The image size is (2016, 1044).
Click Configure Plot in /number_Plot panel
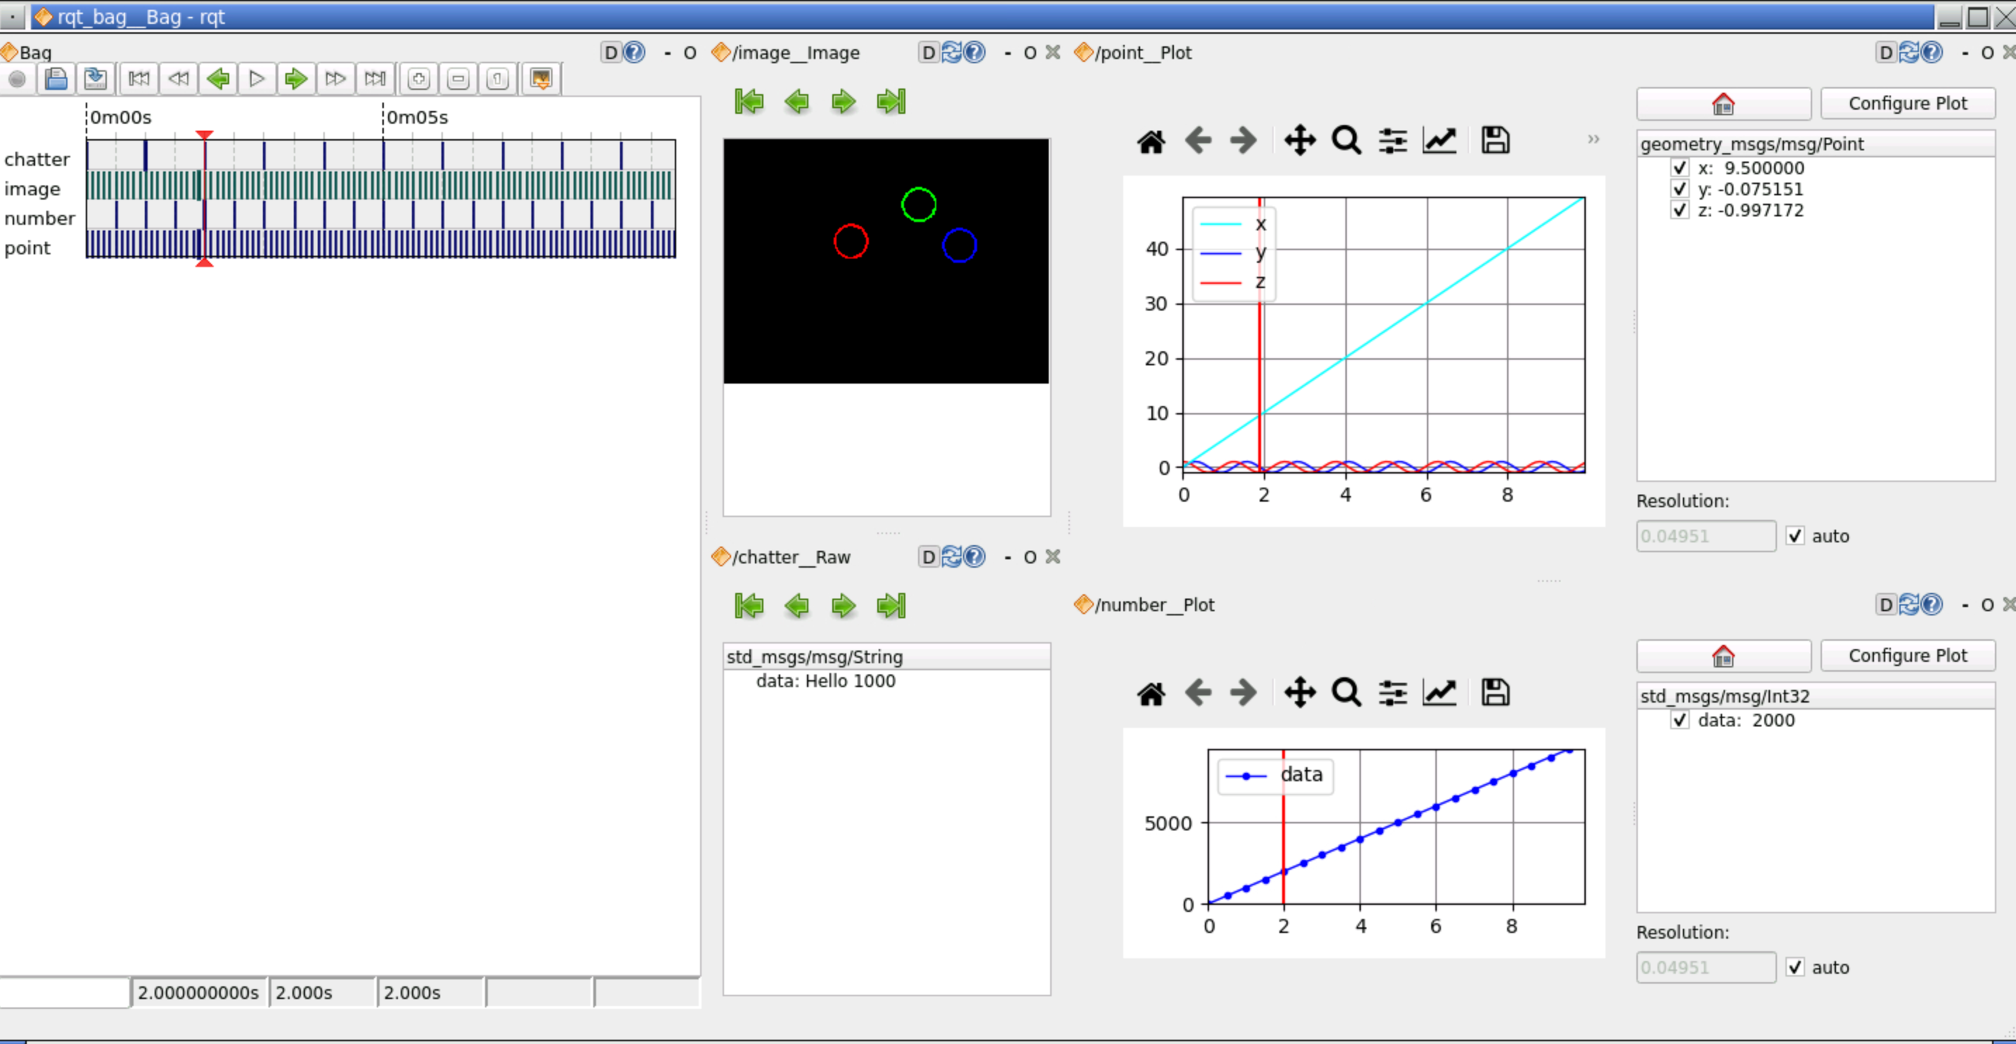click(x=1907, y=655)
